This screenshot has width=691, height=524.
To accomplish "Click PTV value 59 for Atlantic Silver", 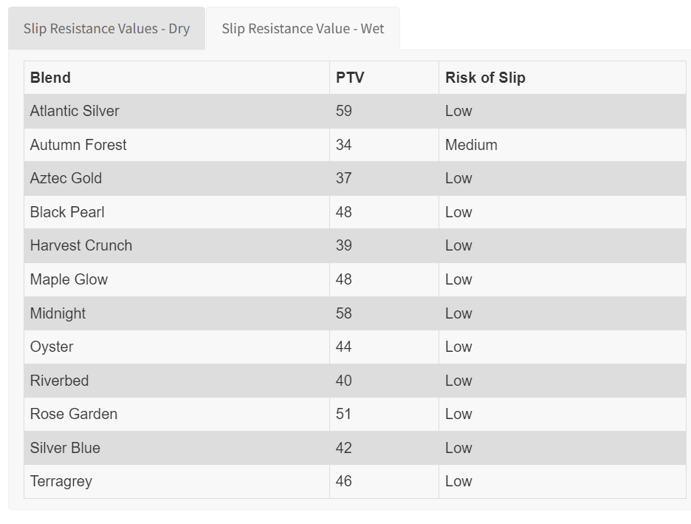I will (x=344, y=111).
